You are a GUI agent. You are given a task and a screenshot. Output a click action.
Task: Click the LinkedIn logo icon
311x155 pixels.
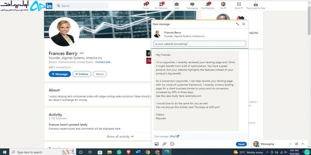point(49,6)
